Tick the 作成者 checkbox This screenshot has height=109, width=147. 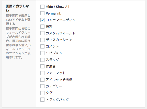coord(42,66)
